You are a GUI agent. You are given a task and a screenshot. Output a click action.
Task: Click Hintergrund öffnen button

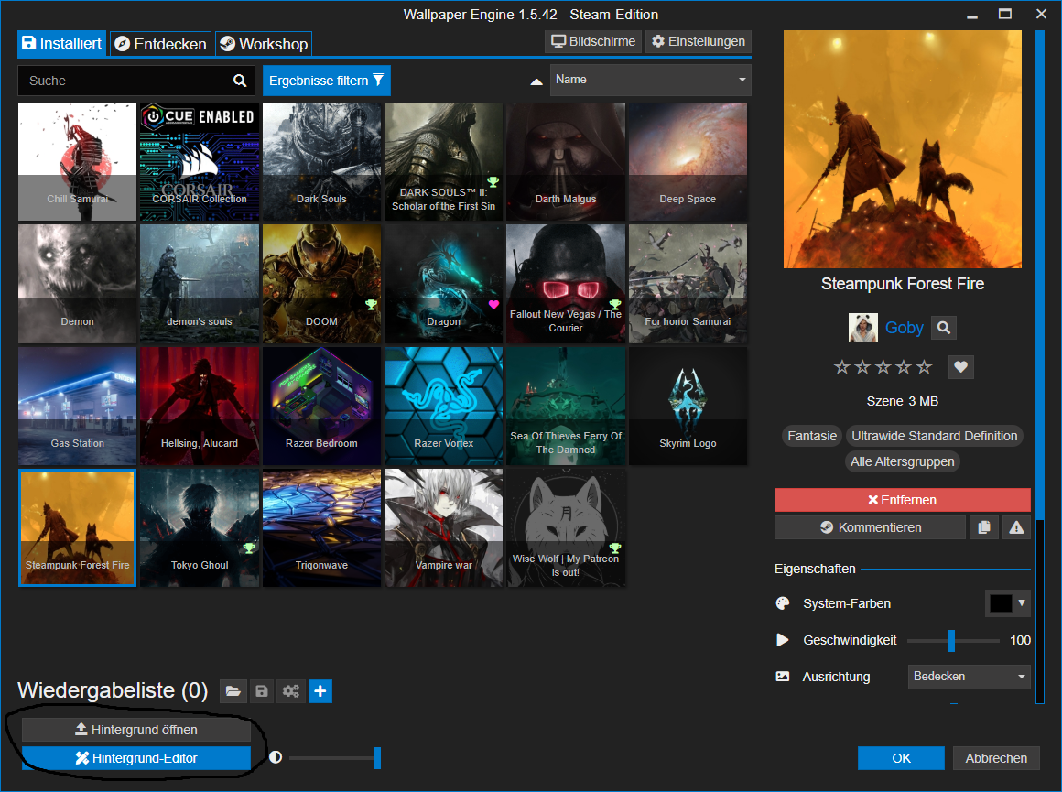pos(136,730)
